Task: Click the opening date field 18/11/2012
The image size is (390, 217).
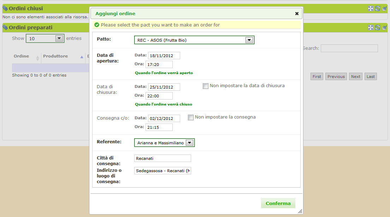Action: coord(164,56)
